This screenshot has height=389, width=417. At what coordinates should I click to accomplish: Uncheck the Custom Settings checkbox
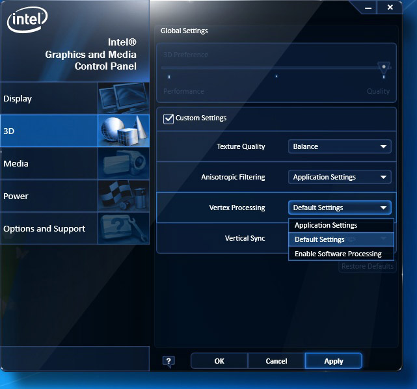pos(168,118)
